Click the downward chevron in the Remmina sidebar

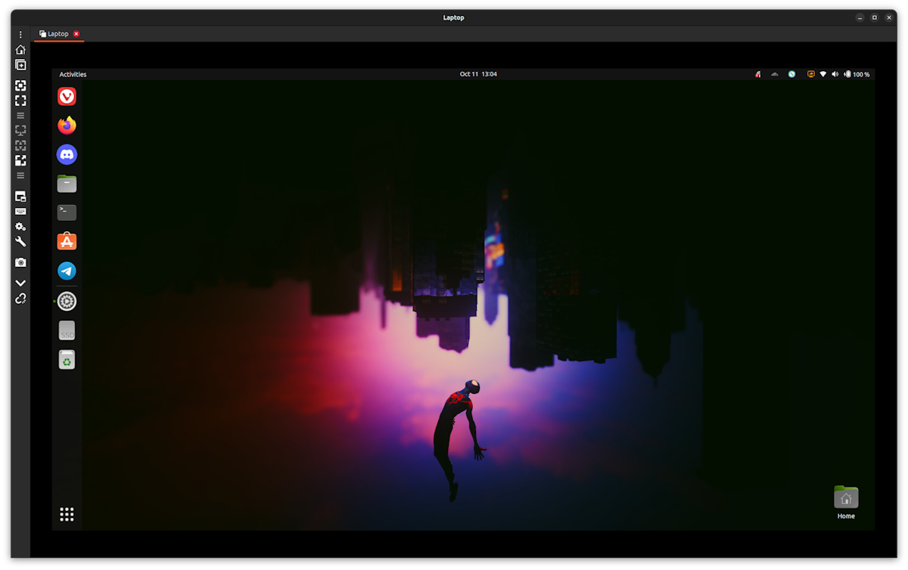coord(20,283)
